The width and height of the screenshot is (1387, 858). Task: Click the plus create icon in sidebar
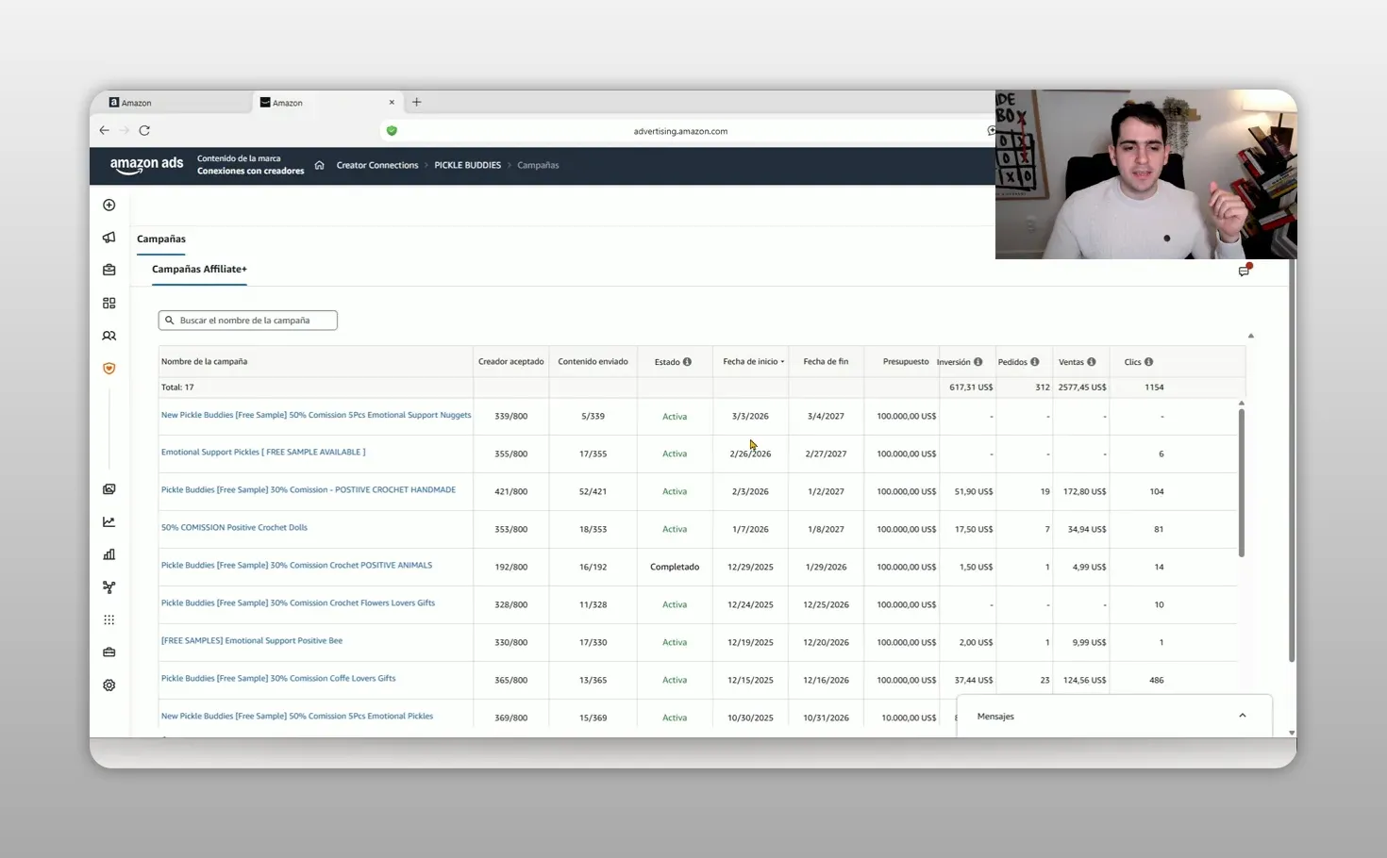(x=109, y=205)
